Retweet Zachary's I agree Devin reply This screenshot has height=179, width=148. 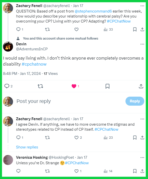click(x=47, y=137)
